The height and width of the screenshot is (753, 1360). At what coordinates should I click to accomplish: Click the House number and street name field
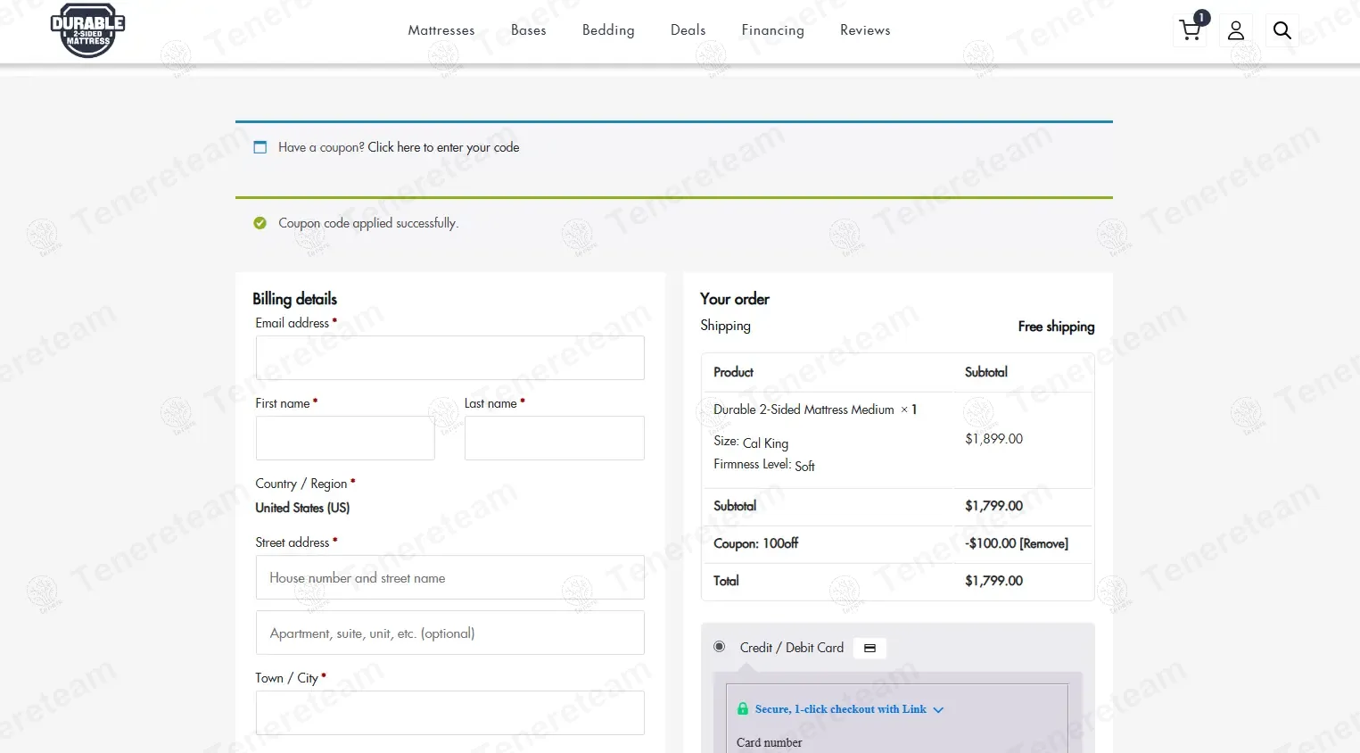point(449,577)
